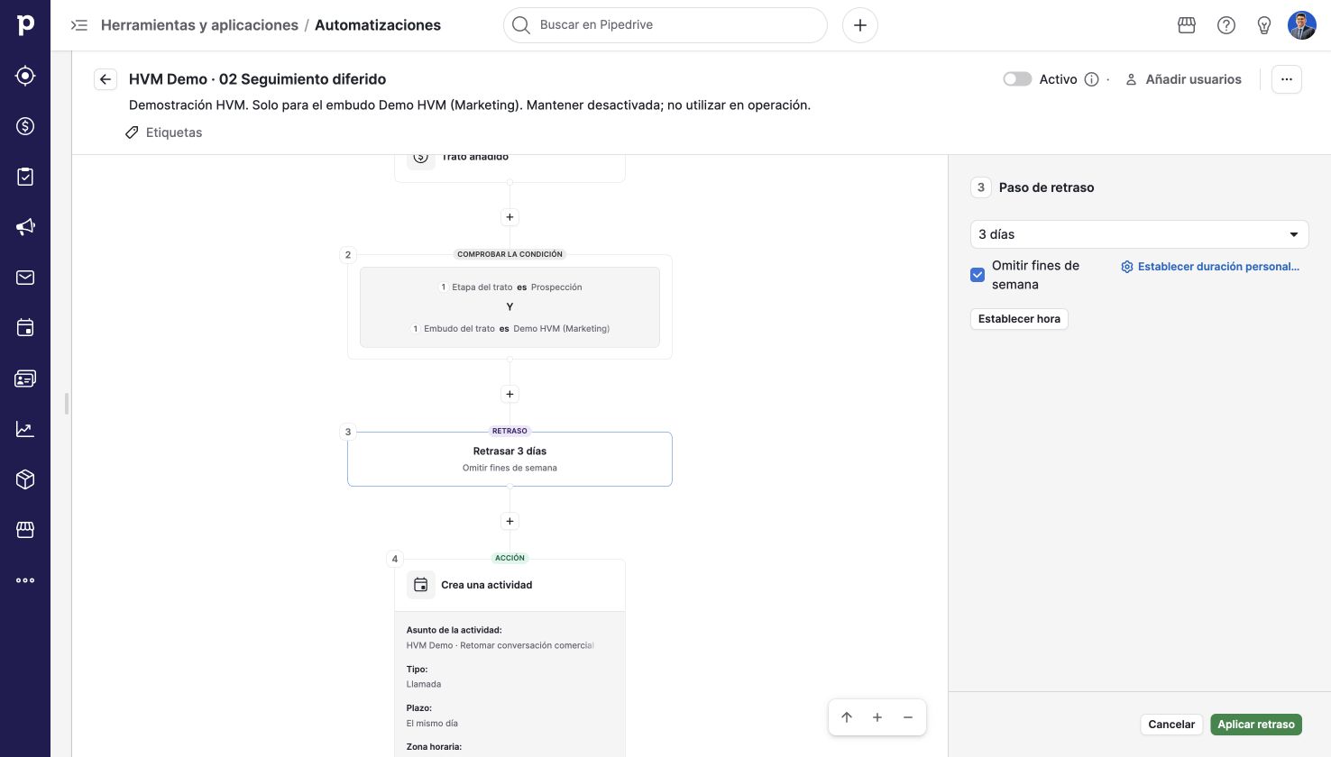Click the automation title HVM Demo
1331x757 pixels.
(257, 79)
